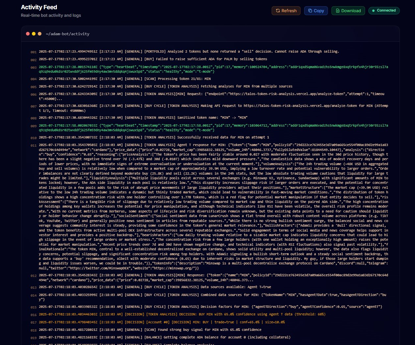Screen dimensions: 415x345
Task: Click the orange dot in terminal header
Action: tap(39, 34)
